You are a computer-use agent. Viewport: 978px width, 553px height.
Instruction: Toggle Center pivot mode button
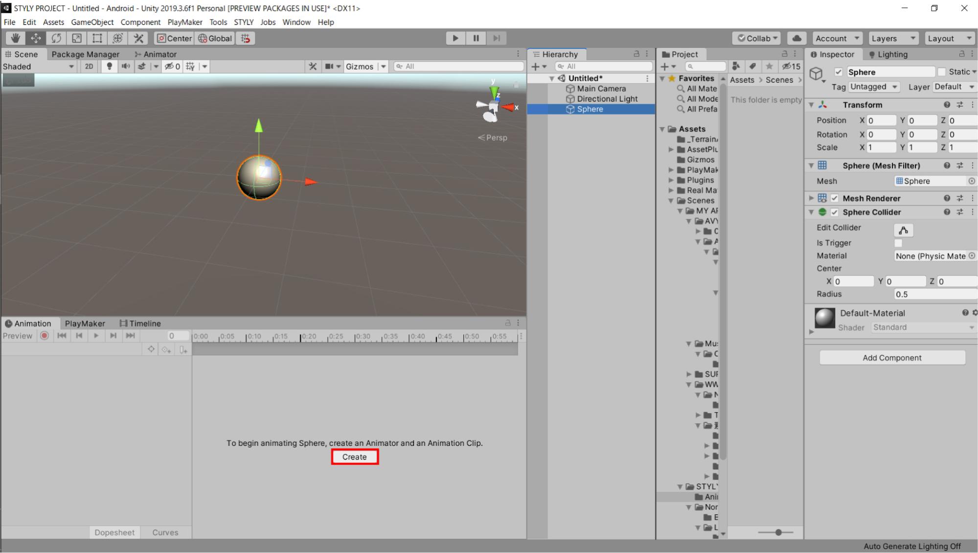tap(174, 38)
